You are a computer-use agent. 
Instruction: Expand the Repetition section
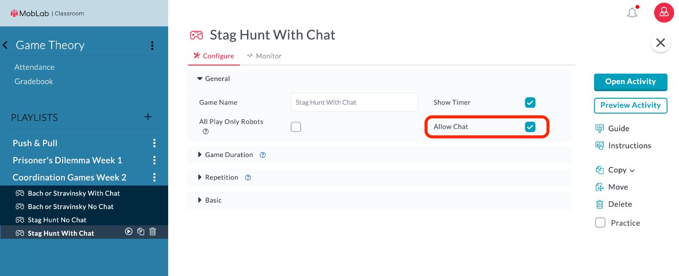(x=218, y=177)
